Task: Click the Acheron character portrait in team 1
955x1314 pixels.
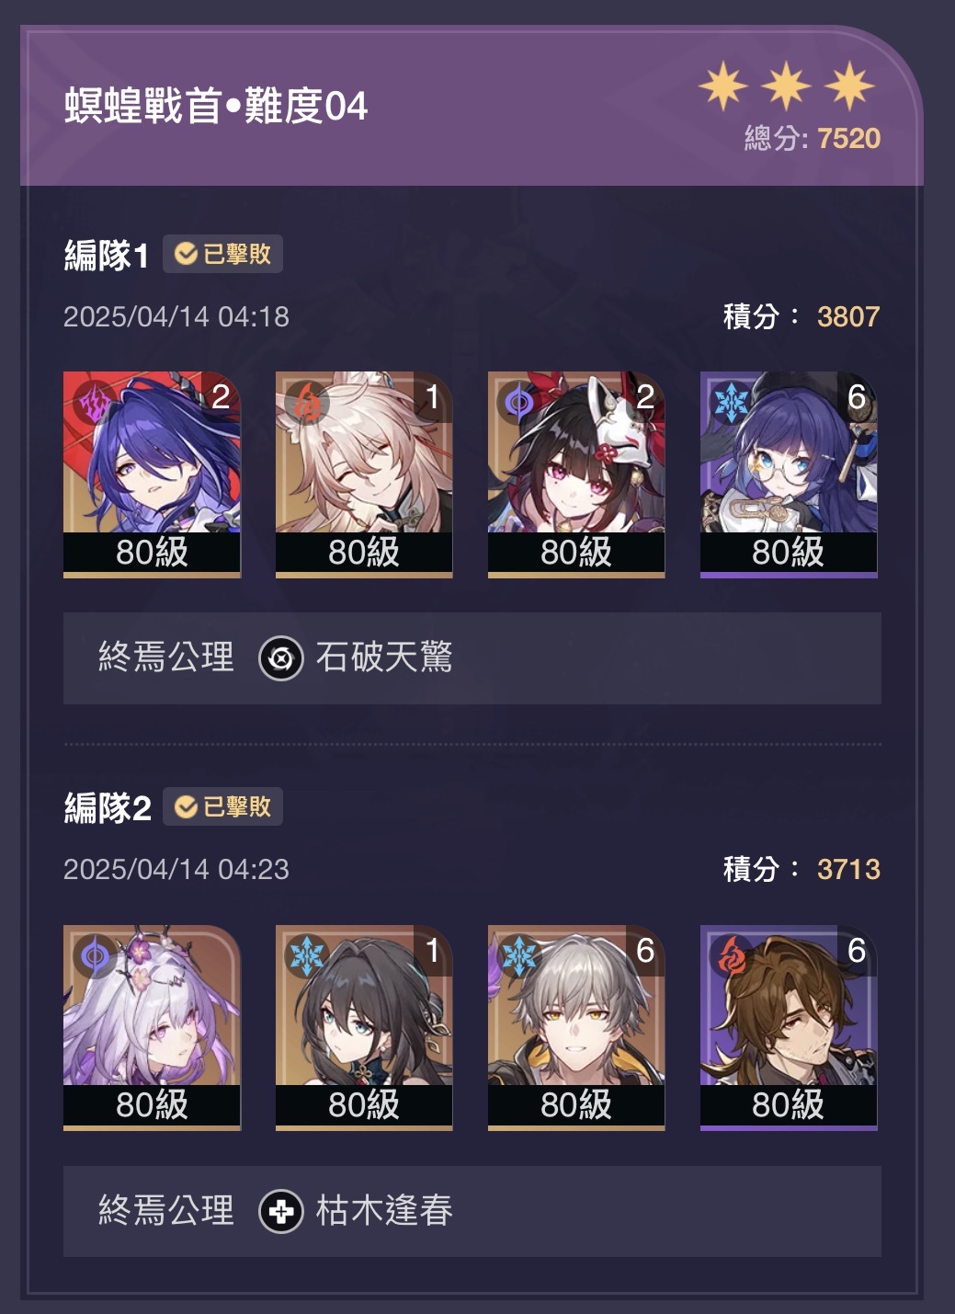Action: pyautogui.click(x=152, y=474)
